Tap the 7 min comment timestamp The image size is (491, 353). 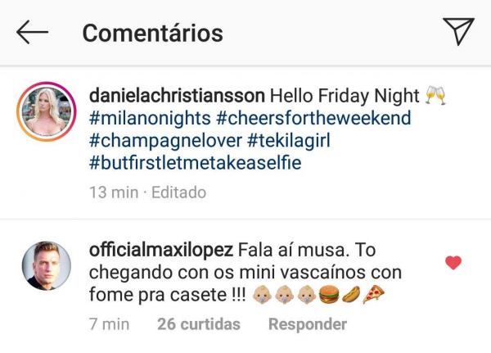tap(110, 324)
